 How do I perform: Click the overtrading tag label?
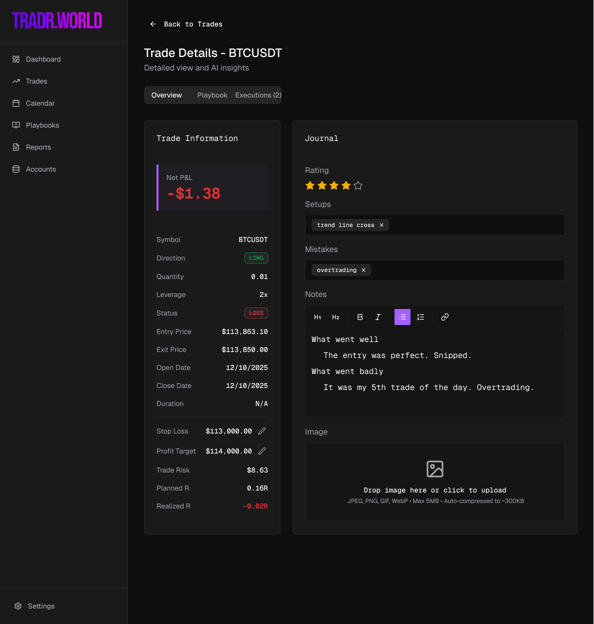point(336,270)
